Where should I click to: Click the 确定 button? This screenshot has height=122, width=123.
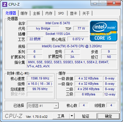(x=109, y=116)
